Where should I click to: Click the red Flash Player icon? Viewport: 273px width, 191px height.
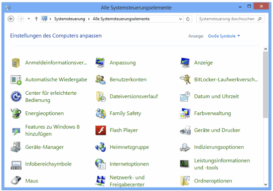click(x=101, y=130)
